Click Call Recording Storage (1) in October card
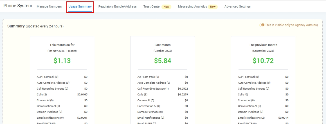The width and height of the screenshot is (326, 124). 153,89
